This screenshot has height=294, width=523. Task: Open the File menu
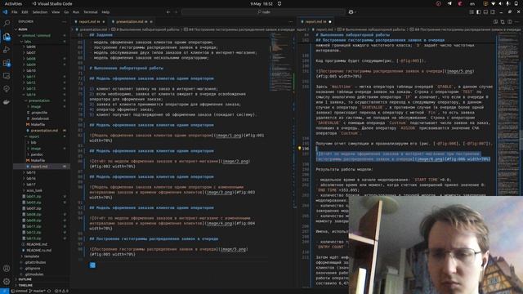tap(15, 12)
